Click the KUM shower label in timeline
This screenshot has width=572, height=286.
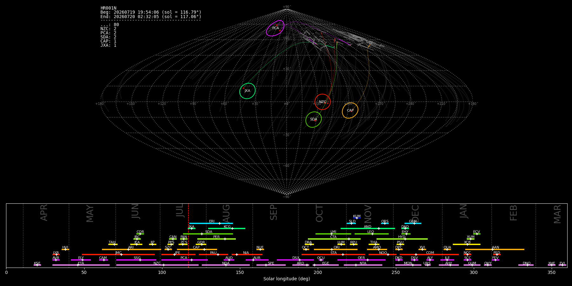tap(357, 216)
